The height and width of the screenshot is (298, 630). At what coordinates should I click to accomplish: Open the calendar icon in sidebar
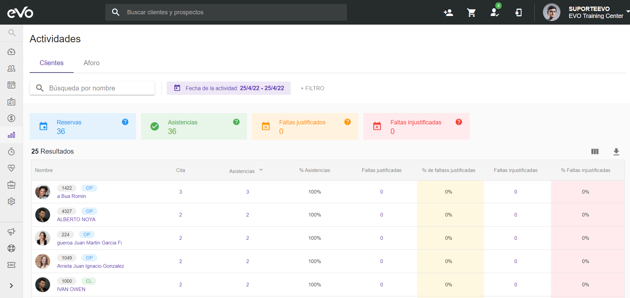[x=11, y=85]
